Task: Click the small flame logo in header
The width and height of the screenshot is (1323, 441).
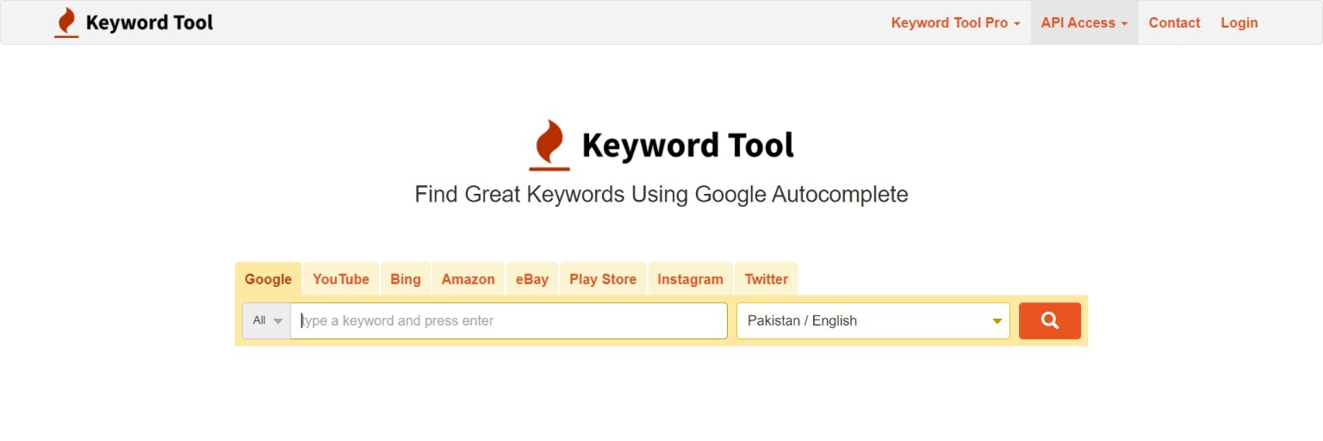Action: pyautogui.click(x=66, y=22)
